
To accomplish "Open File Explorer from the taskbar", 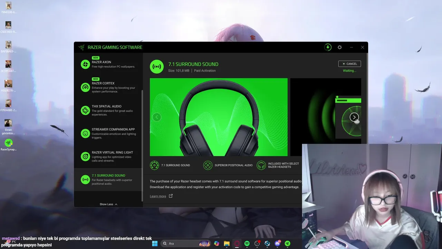I will [227, 243].
